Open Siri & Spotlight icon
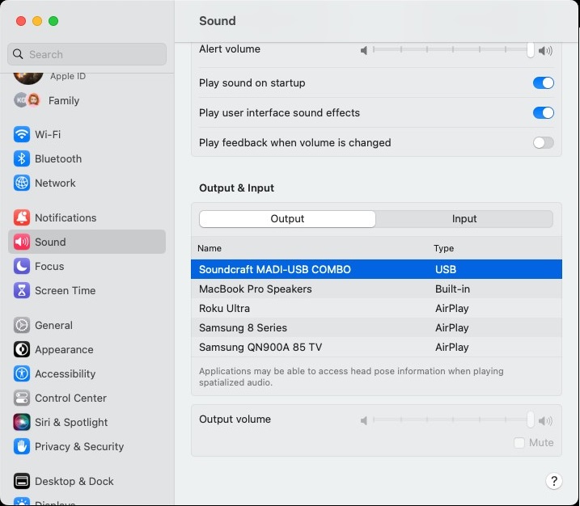The height and width of the screenshot is (506, 580). [22, 422]
